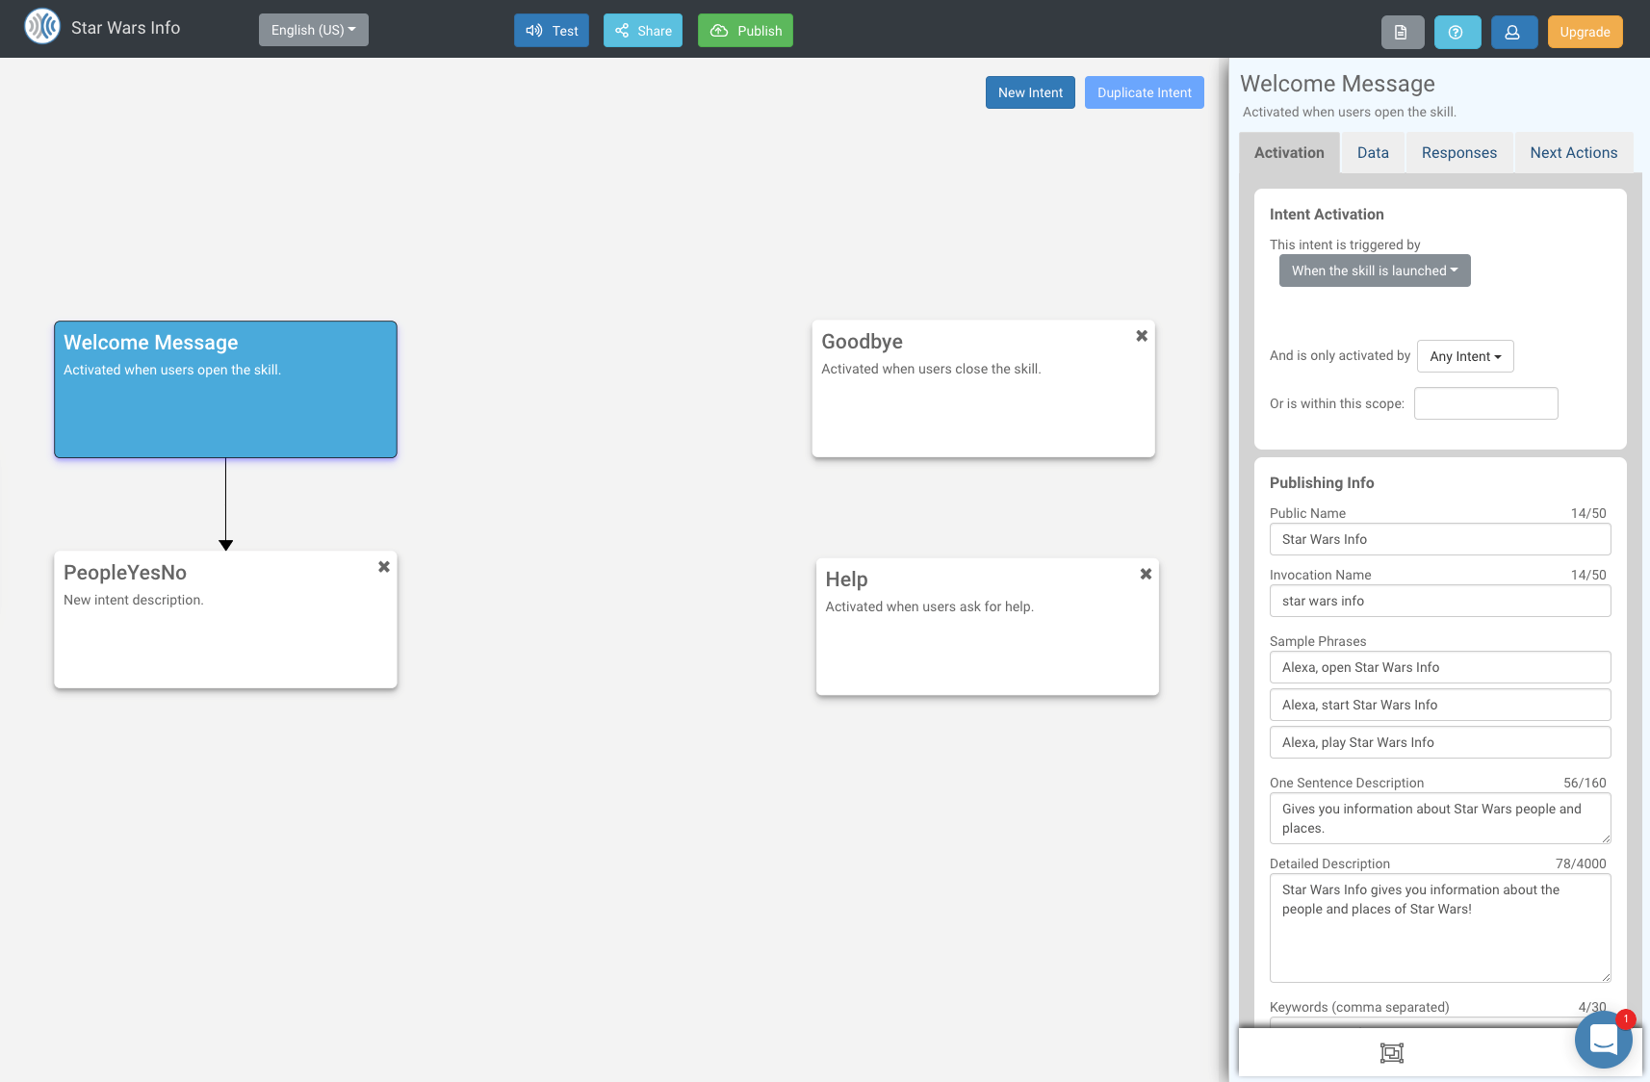1650x1082 pixels.
Task: Open the user account icon button
Action: pyautogui.click(x=1513, y=32)
